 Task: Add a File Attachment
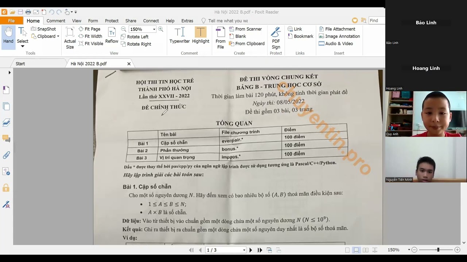[x=337, y=29]
